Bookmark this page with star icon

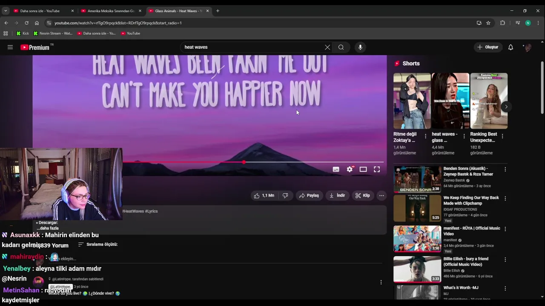click(x=488, y=23)
